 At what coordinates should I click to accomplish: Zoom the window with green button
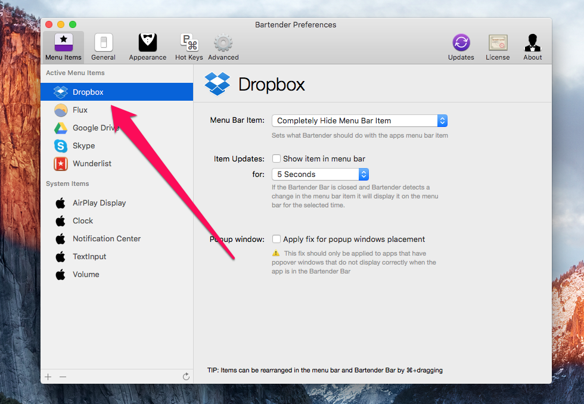73,24
